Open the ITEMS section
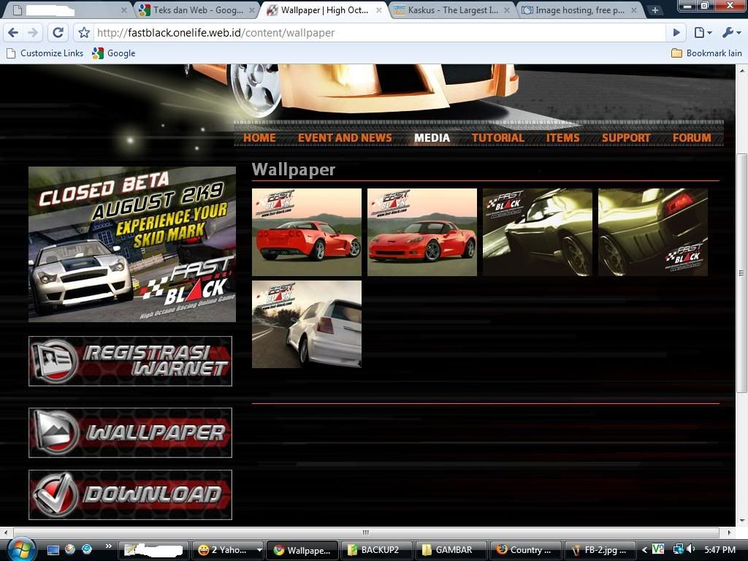 tap(563, 138)
